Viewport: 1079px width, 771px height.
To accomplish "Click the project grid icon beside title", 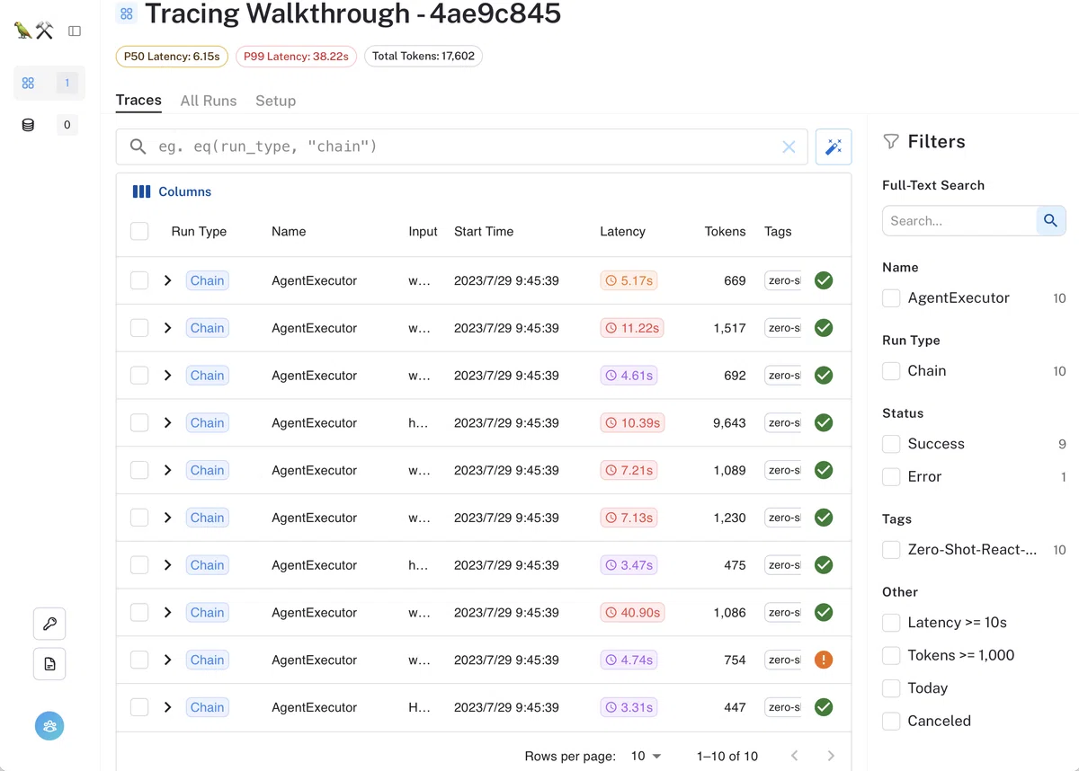I will pos(126,13).
